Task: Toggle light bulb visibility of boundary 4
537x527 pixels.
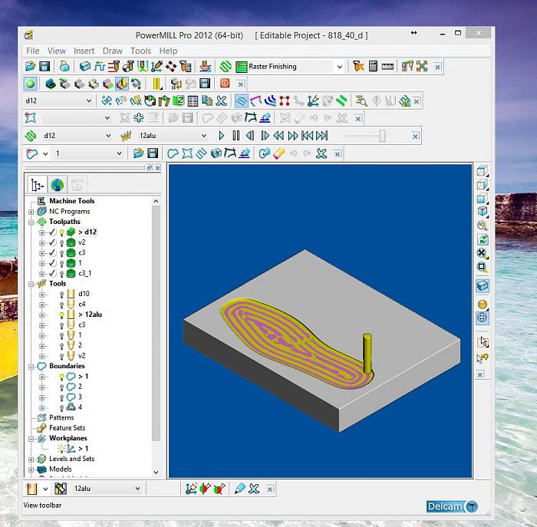Action: [x=61, y=407]
